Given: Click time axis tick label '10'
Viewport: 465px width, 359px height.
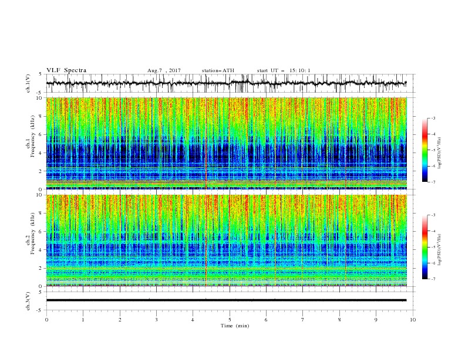Looking at the screenshot, I should [x=413, y=320].
